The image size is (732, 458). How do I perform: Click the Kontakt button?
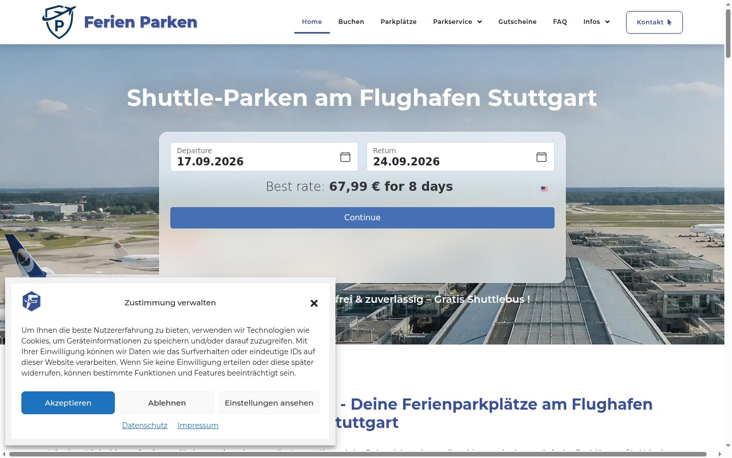[x=654, y=22]
